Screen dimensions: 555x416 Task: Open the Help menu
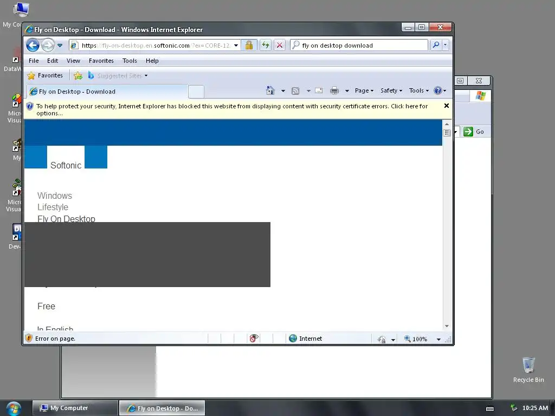[152, 61]
